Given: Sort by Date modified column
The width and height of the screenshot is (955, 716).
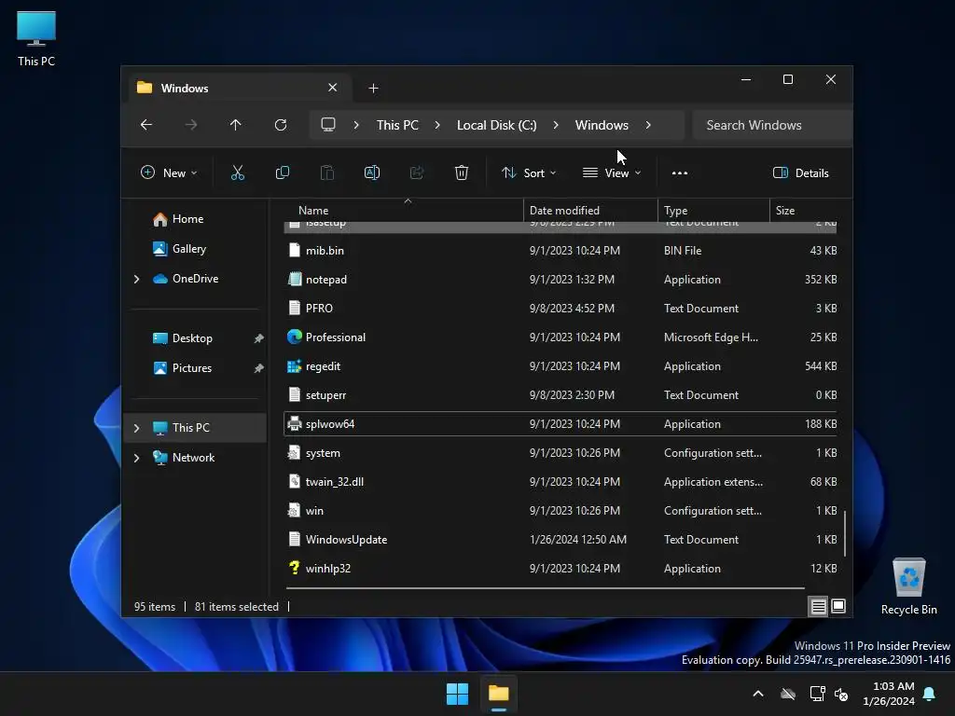Looking at the screenshot, I should (x=590, y=210).
